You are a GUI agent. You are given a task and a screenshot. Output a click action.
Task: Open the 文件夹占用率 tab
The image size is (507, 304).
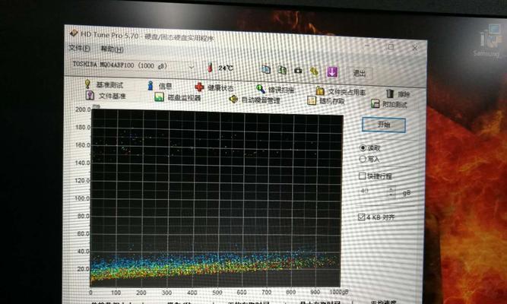click(341, 91)
